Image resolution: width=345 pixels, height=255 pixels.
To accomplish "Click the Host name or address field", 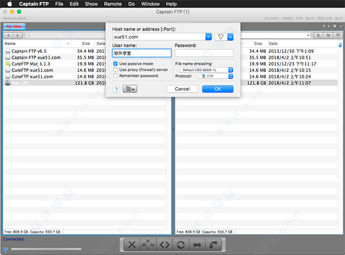I will point(159,37).
